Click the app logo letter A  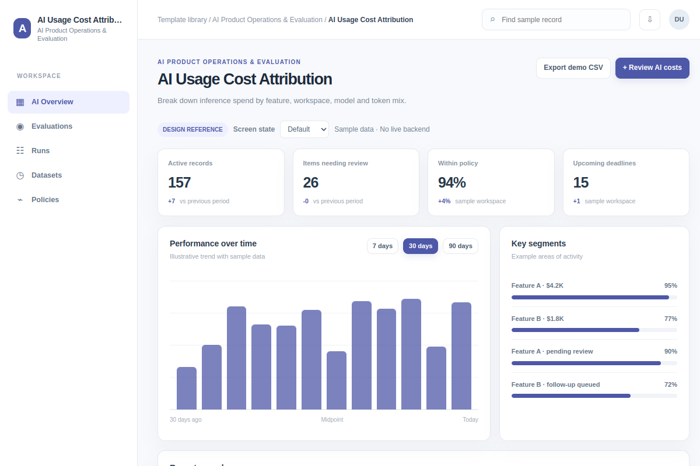coord(22,28)
